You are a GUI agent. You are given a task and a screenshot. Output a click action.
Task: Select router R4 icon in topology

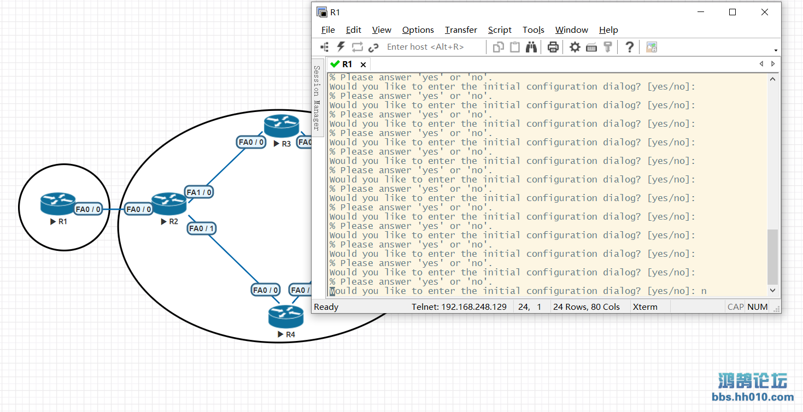(286, 316)
